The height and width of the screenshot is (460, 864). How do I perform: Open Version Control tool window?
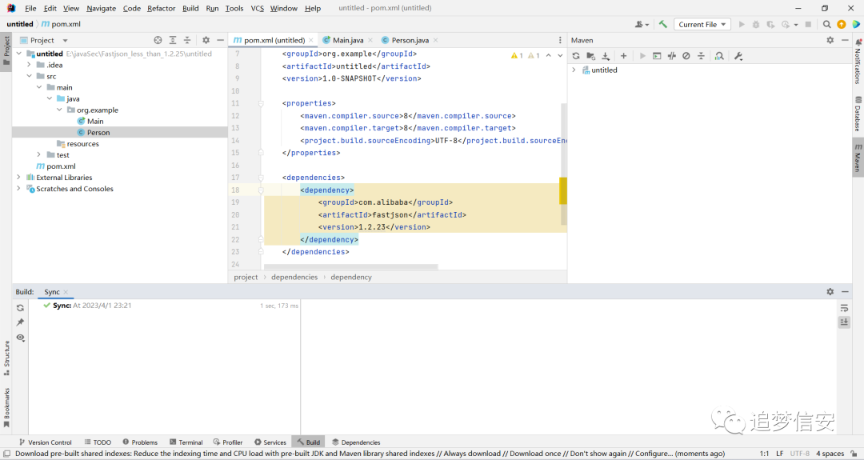click(45, 442)
